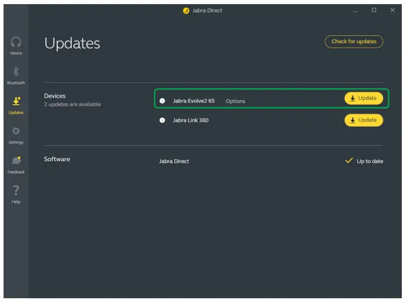
Task: Click the Software section heading
Action: click(x=57, y=159)
